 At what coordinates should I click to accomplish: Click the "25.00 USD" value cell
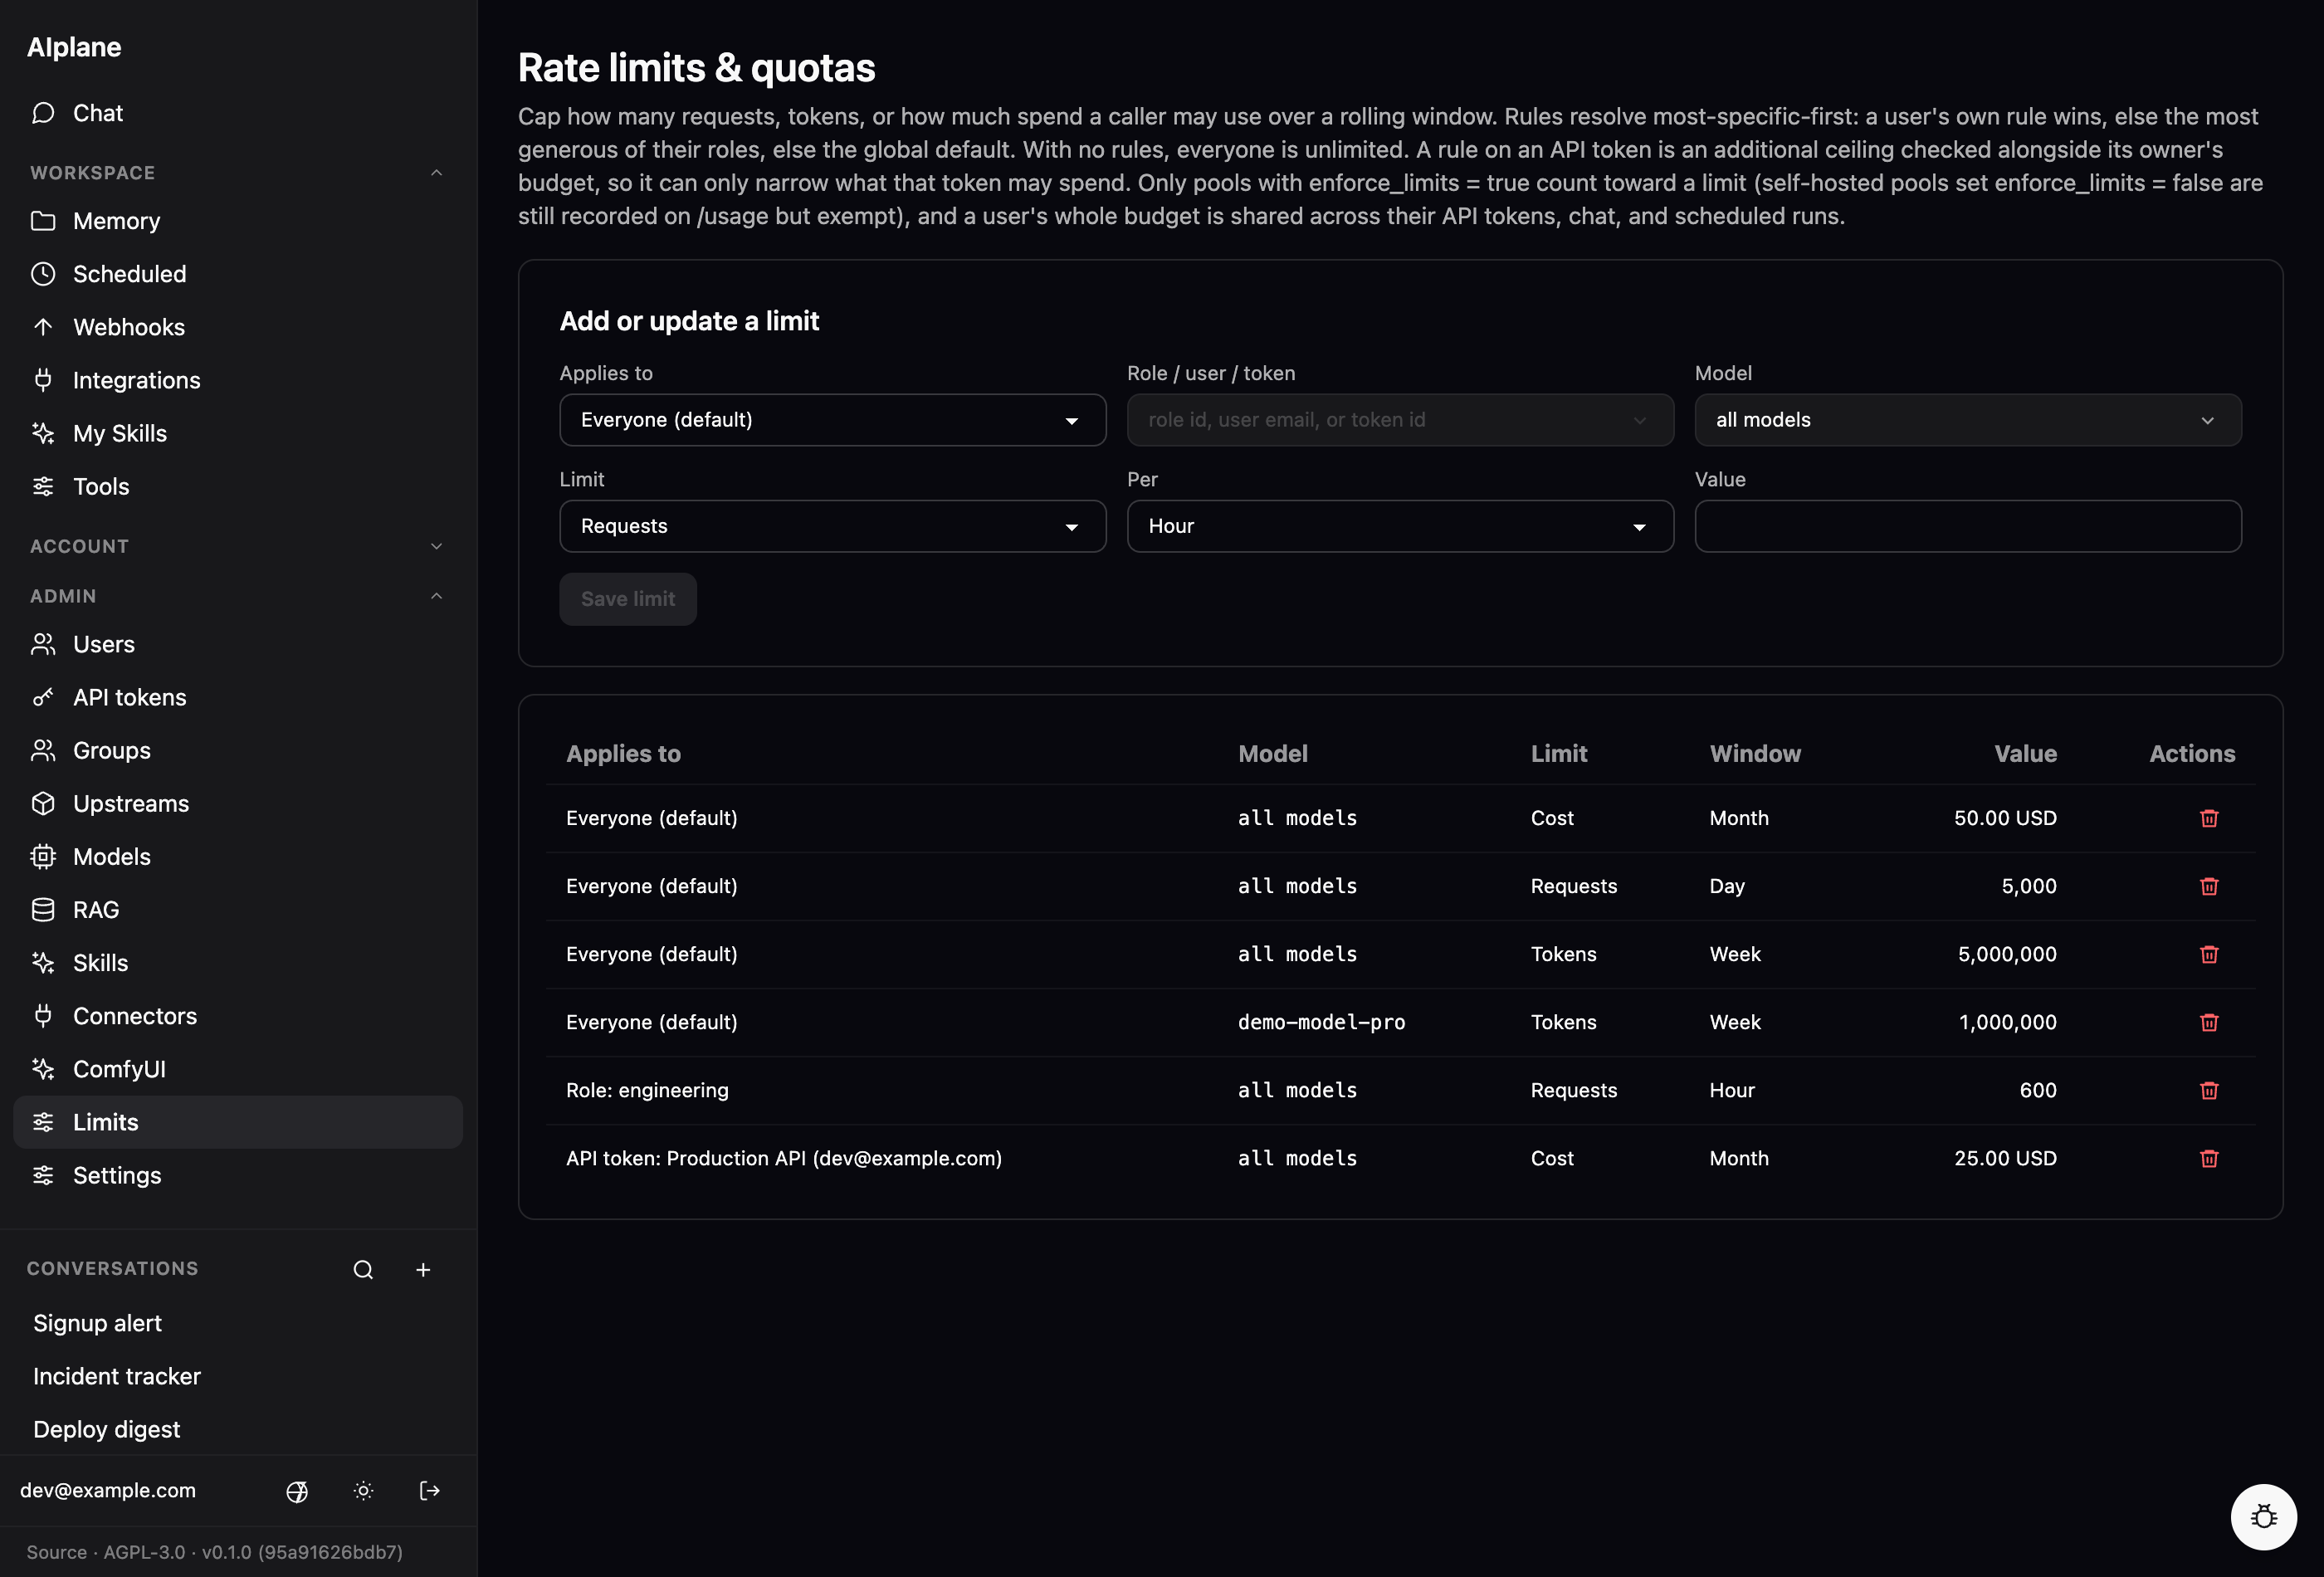[x=2005, y=1158]
